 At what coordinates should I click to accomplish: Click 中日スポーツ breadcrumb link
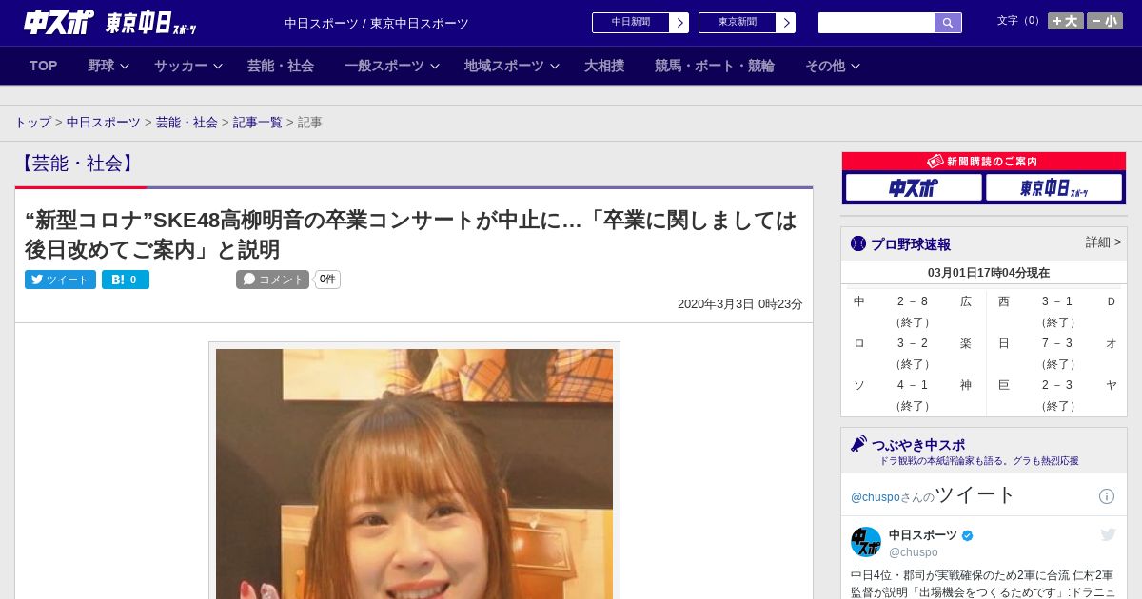pos(104,123)
